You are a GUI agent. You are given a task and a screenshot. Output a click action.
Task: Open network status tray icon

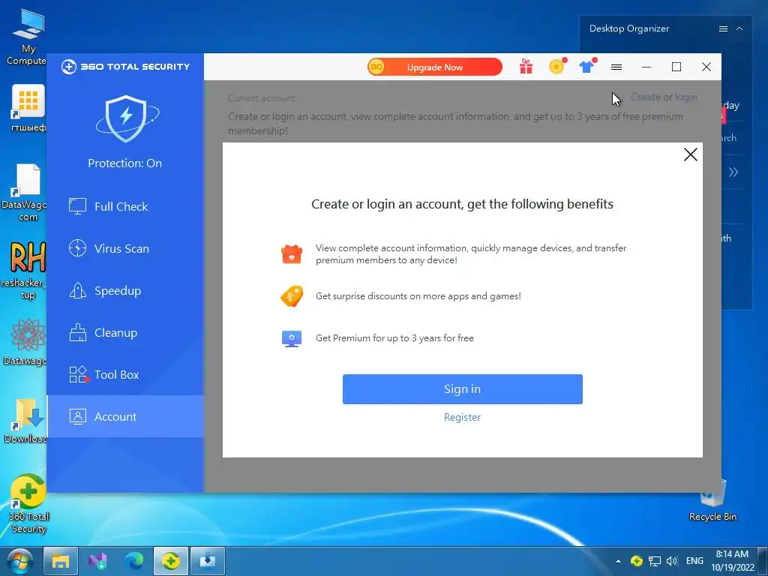[x=654, y=561]
